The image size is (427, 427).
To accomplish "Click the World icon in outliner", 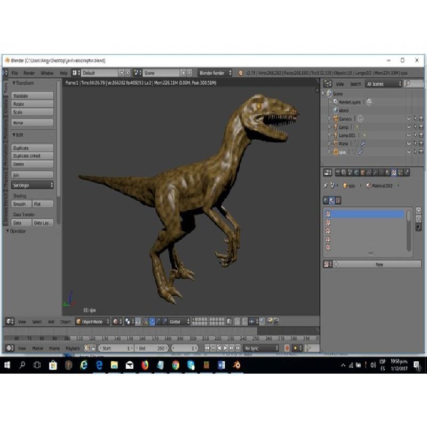I will click(x=335, y=110).
